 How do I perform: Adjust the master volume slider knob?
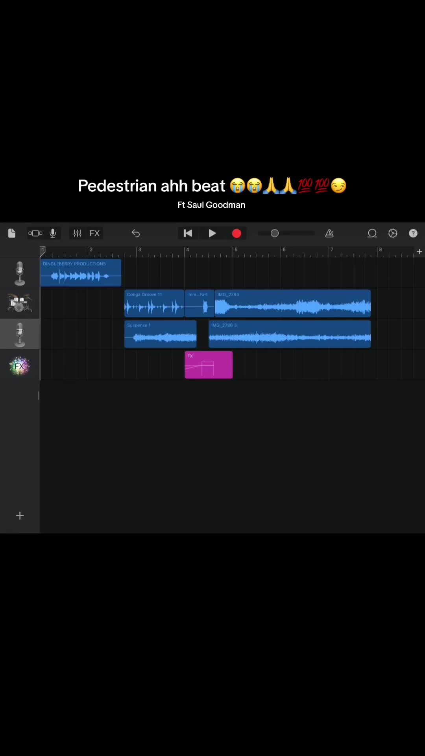275,233
